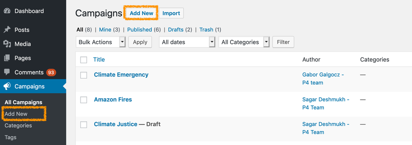Click the 93 pending comments badge
This screenshot has height=145, width=412.
pos(51,72)
